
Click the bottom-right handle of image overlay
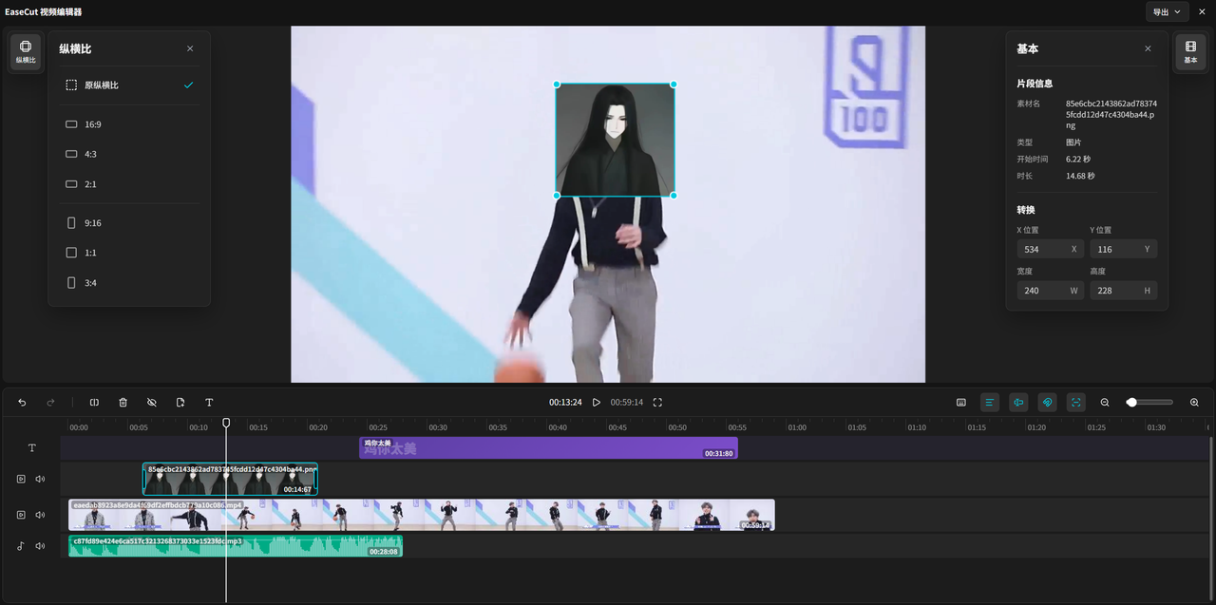(674, 196)
